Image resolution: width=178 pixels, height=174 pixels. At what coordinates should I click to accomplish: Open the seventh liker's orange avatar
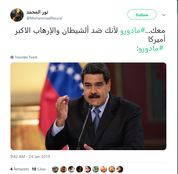point(104,169)
